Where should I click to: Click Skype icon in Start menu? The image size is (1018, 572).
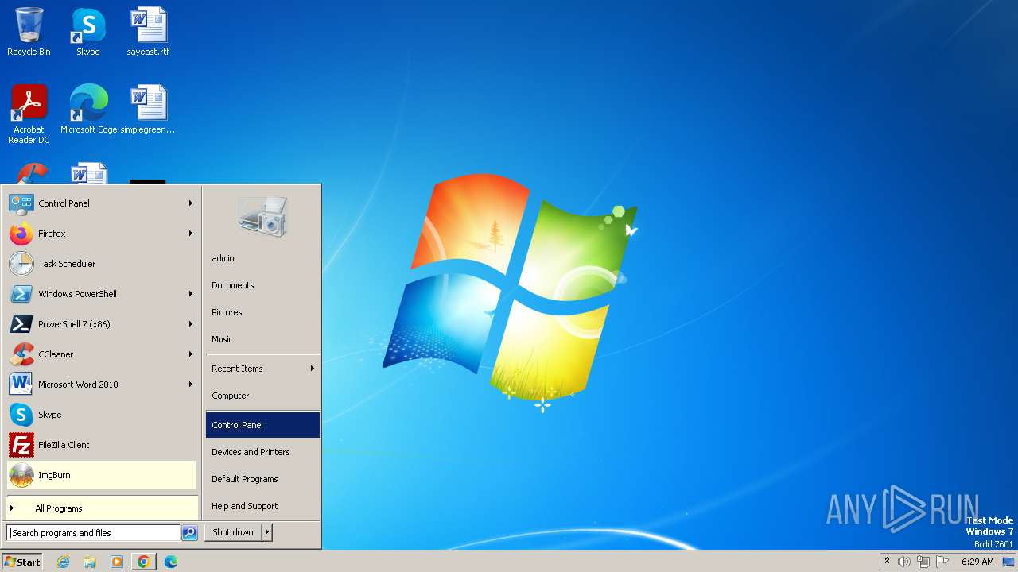click(21, 415)
